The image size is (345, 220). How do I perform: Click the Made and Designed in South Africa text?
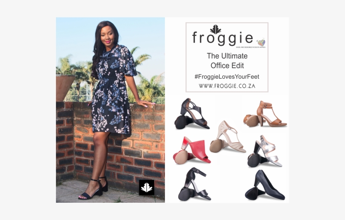tap(251, 47)
